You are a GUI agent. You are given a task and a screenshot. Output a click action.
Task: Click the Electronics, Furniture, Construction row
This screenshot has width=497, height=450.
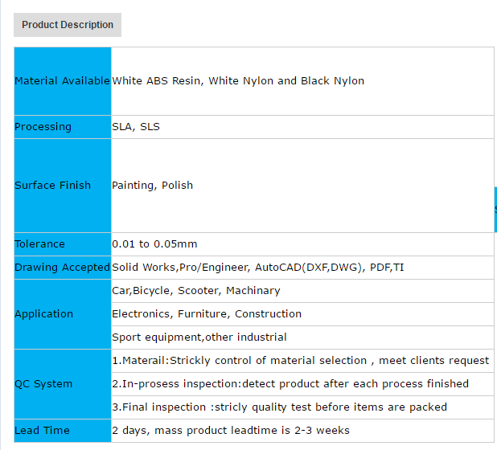[207, 314]
